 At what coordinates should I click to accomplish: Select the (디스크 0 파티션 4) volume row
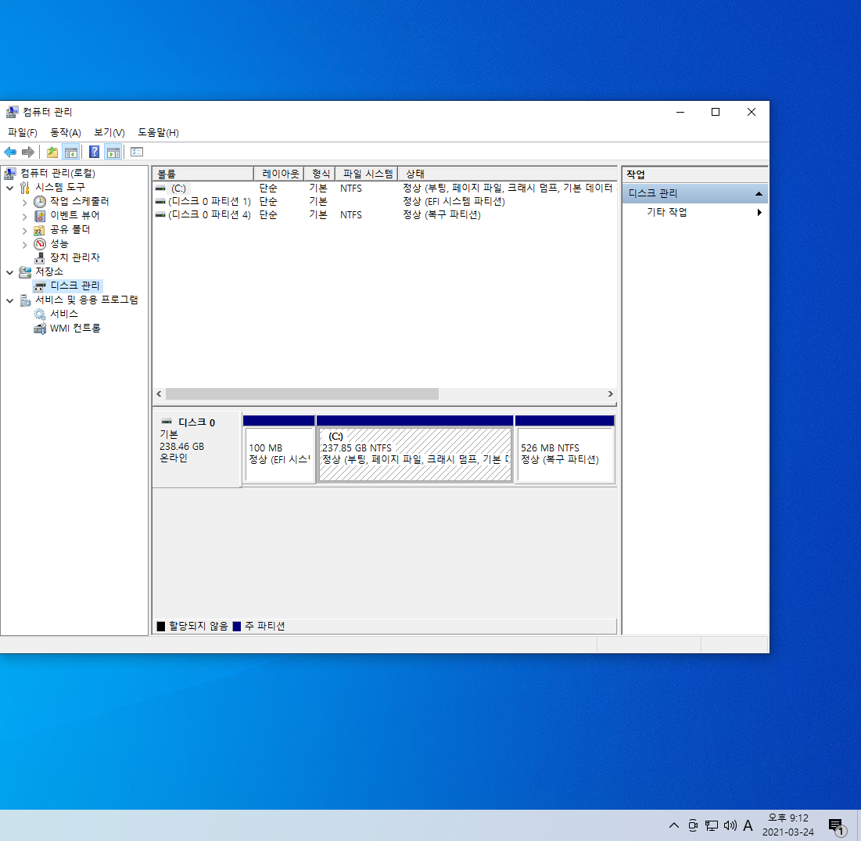385,215
